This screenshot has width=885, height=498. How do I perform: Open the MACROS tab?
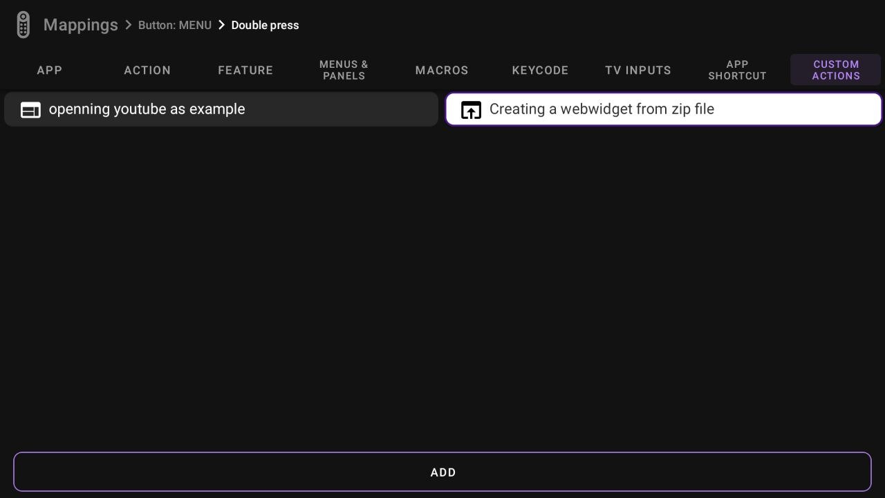pyautogui.click(x=442, y=70)
